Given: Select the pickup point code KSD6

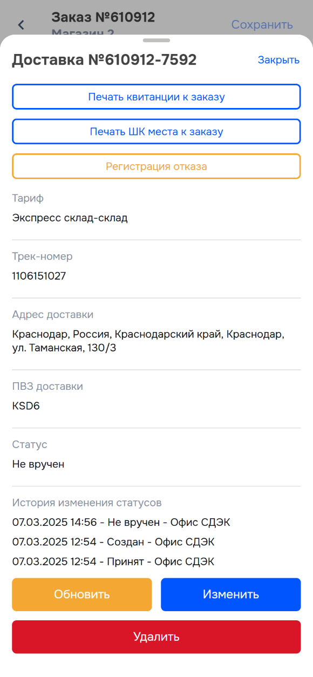Looking at the screenshot, I should pos(26,405).
